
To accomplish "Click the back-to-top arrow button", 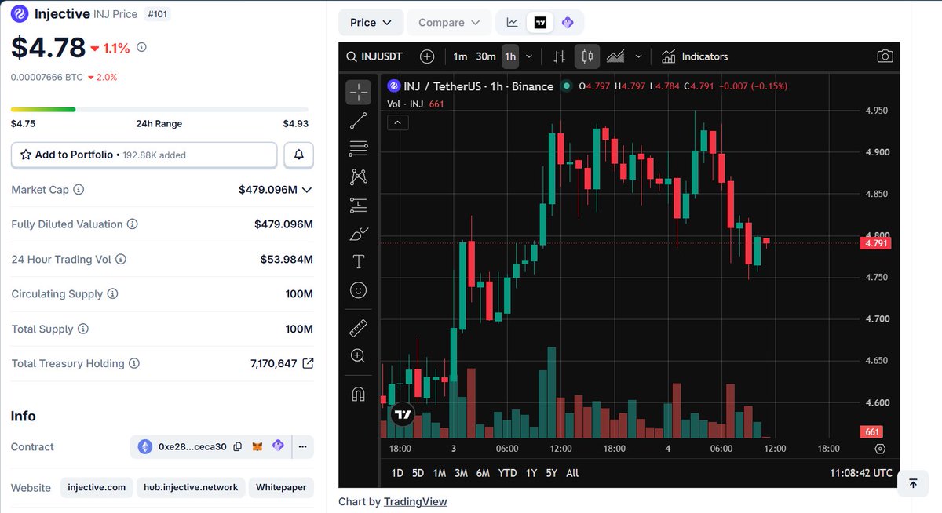I will point(913,483).
